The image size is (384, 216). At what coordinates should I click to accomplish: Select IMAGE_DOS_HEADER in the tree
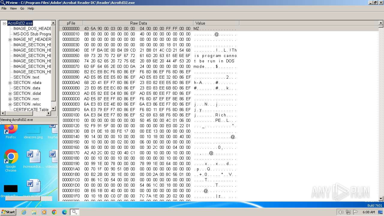click(32, 28)
